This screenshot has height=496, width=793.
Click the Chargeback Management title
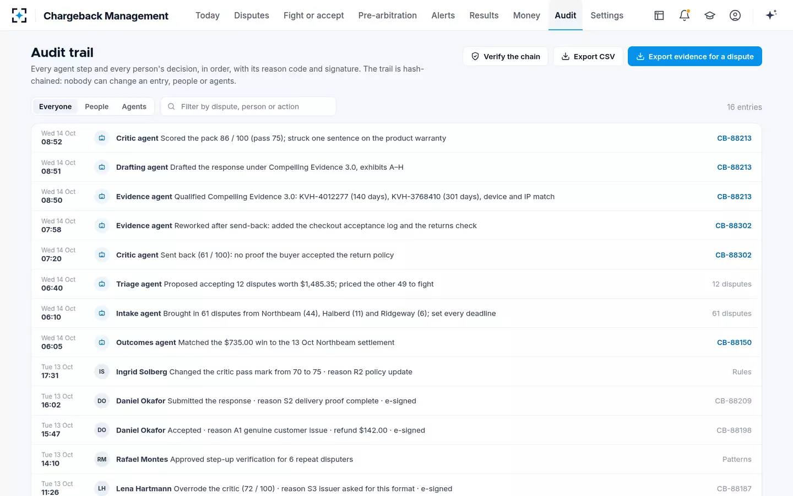(106, 16)
